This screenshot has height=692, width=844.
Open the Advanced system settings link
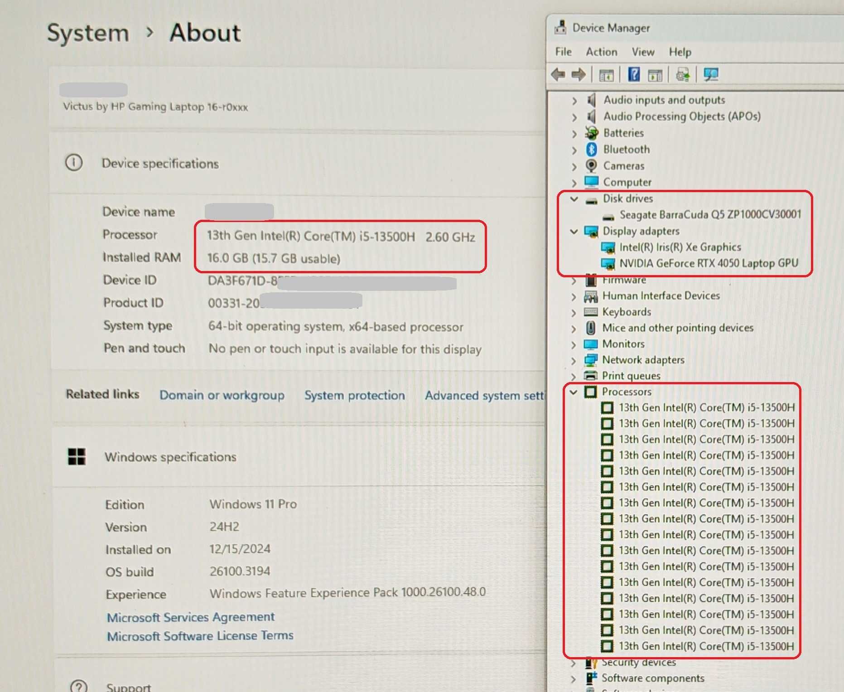484,396
